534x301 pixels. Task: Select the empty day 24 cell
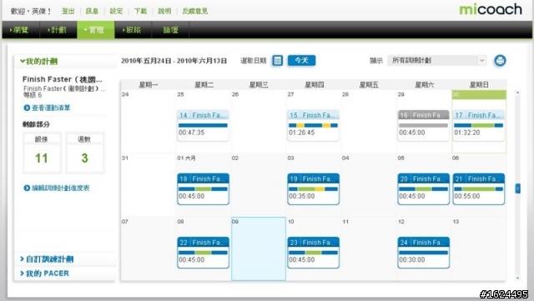coord(149,122)
